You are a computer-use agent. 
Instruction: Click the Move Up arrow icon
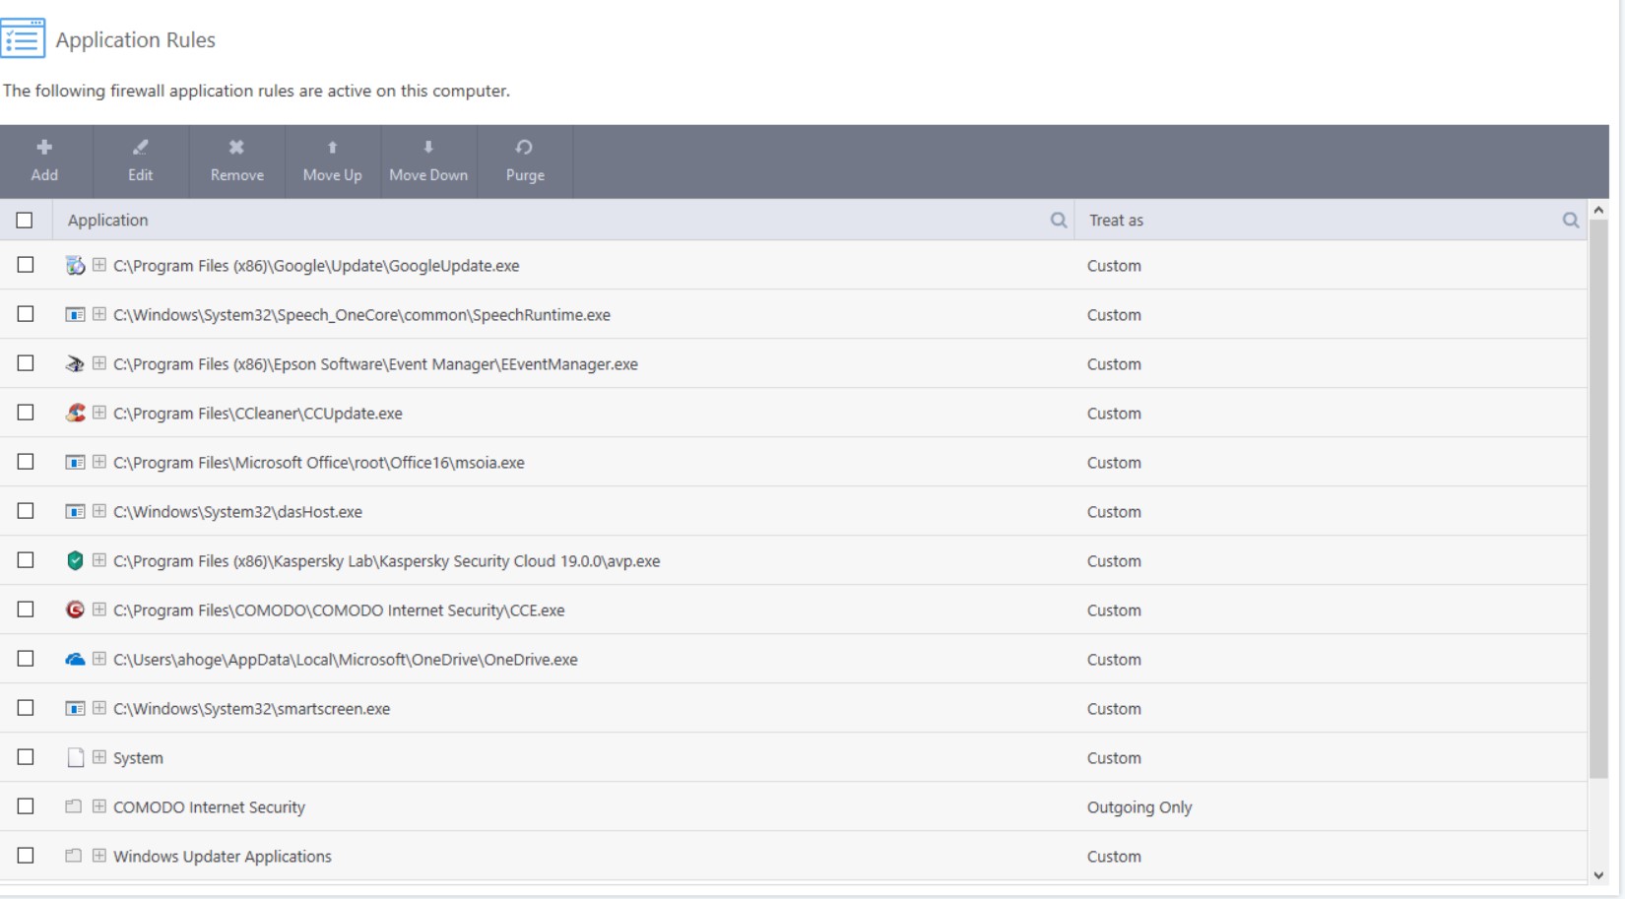[332, 148]
